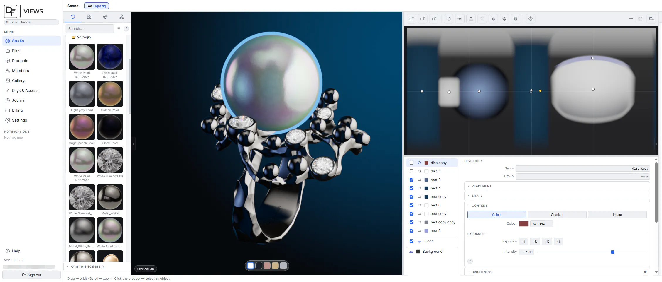Open the list menu icon beside search
The width and height of the screenshot is (662, 282).
click(119, 29)
